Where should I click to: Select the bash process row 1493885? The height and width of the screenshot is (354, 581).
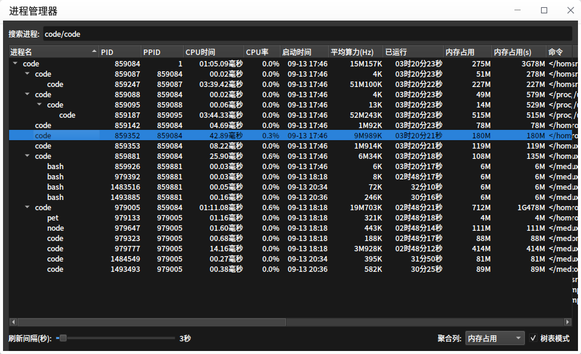click(290, 197)
